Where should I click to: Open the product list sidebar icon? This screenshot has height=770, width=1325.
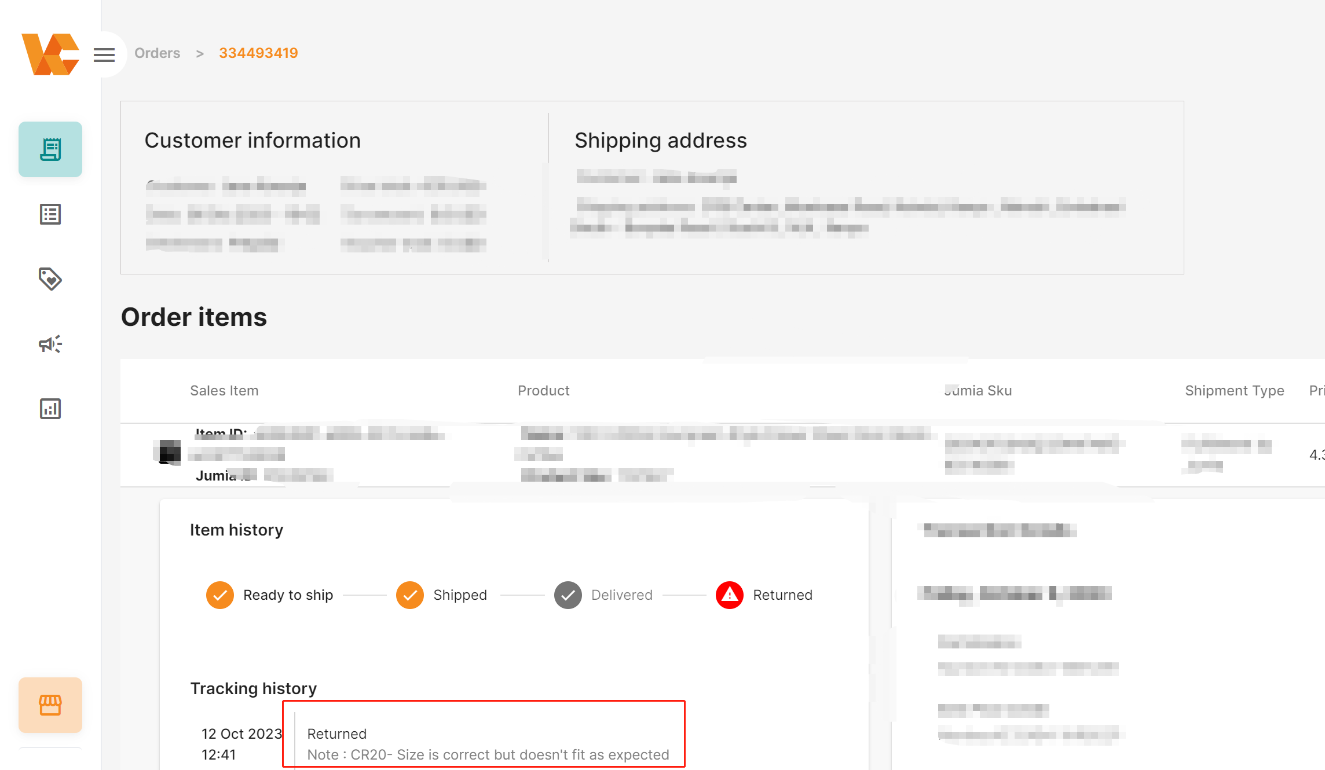tap(50, 214)
